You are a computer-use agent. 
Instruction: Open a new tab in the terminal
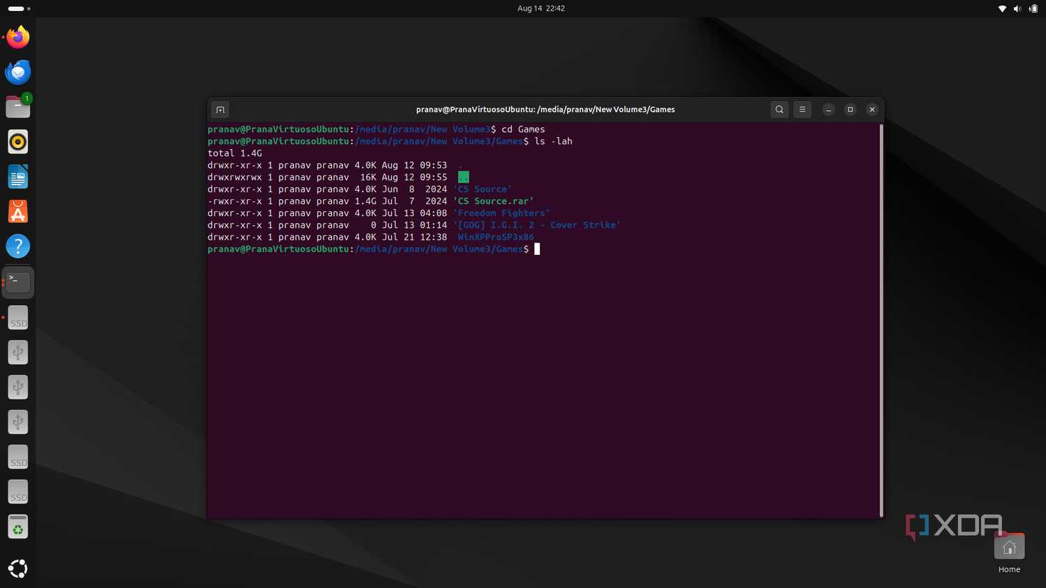(220, 109)
